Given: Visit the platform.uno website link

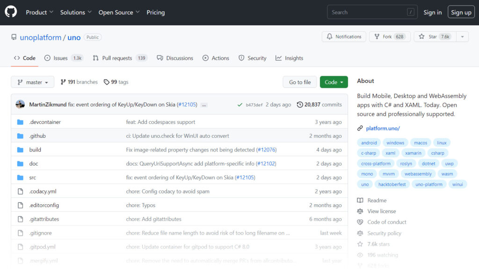Looking at the screenshot, I should click(383, 128).
